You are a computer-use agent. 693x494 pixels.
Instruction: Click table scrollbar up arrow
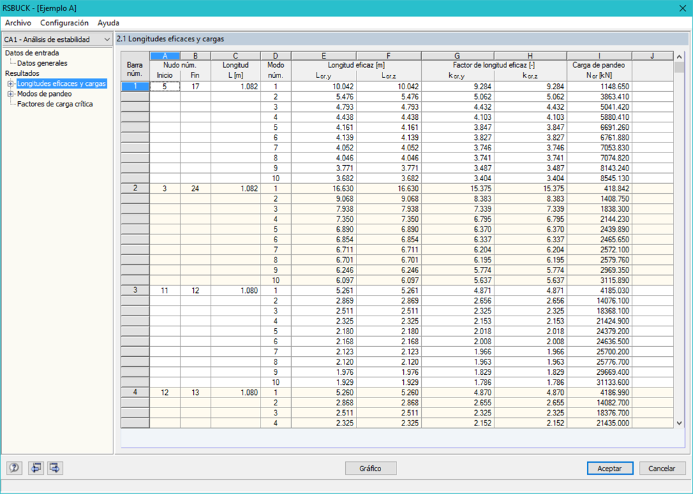[679, 57]
